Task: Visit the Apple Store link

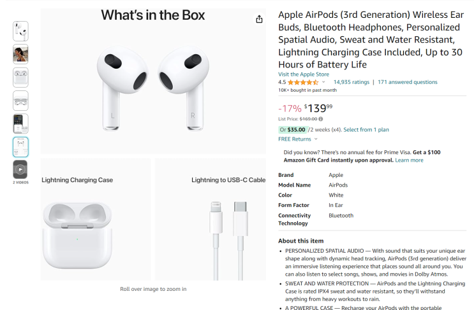Action: (x=304, y=74)
